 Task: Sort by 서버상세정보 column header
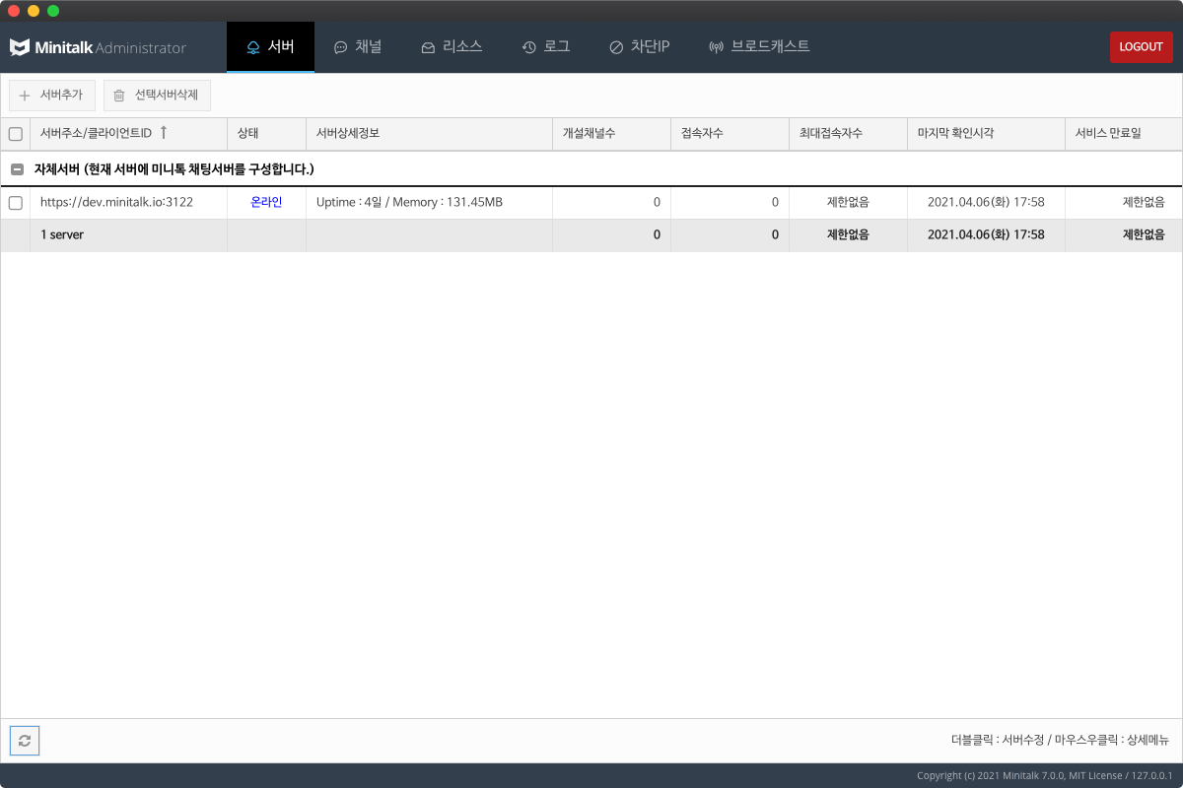point(429,134)
